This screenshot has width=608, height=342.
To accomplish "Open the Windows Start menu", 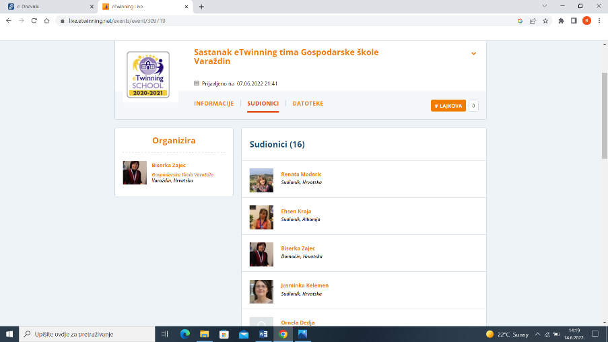I will pyautogui.click(x=9, y=334).
